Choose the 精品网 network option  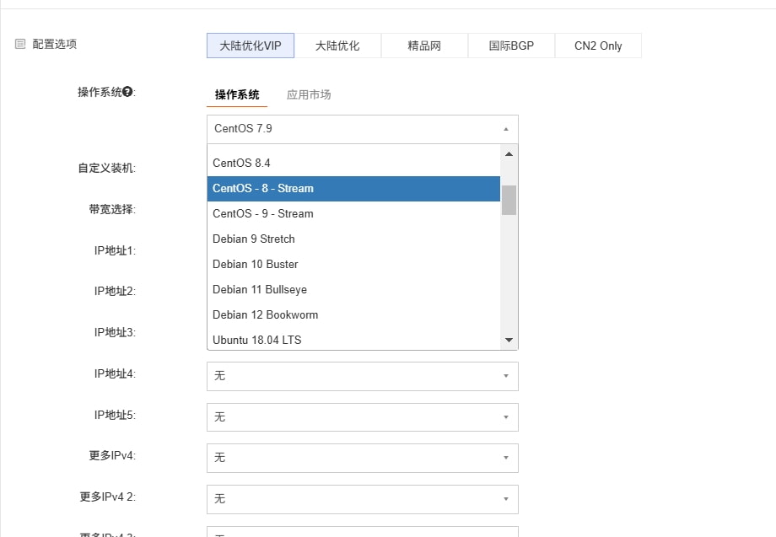coord(424,46)
